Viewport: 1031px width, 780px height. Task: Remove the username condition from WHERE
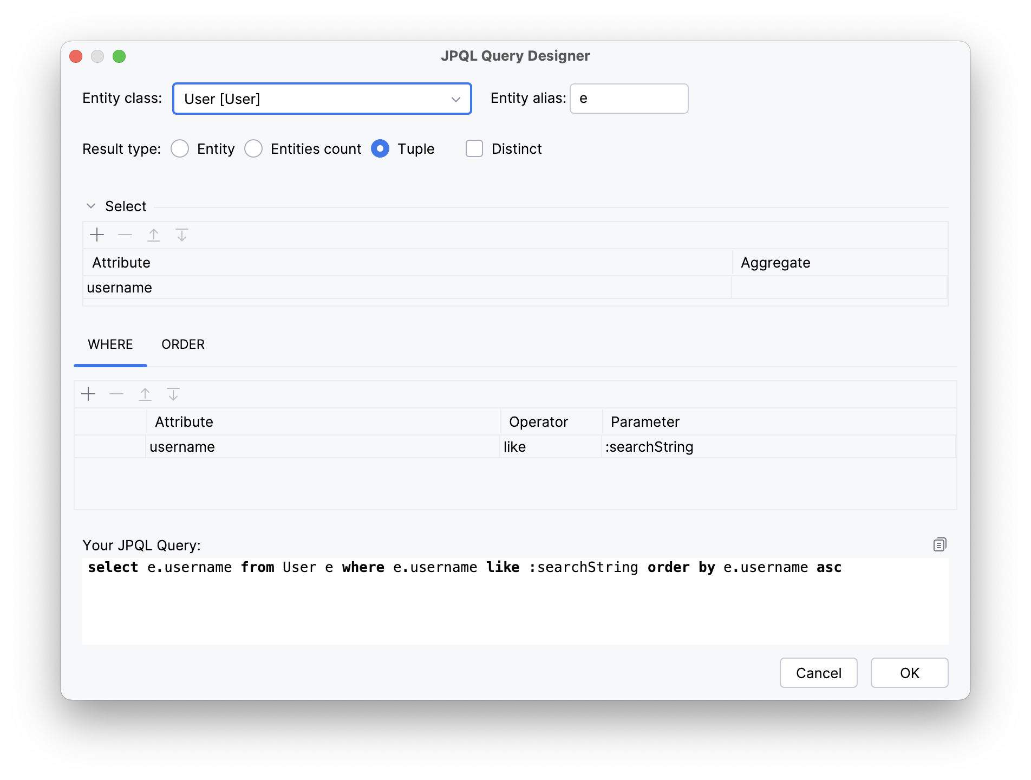coord(116,394)
